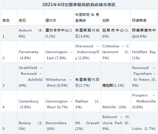Select the 布里斯班 & 黄金海岸 column header
Viewport: 158px width, 134px height.
click(87, 18)
